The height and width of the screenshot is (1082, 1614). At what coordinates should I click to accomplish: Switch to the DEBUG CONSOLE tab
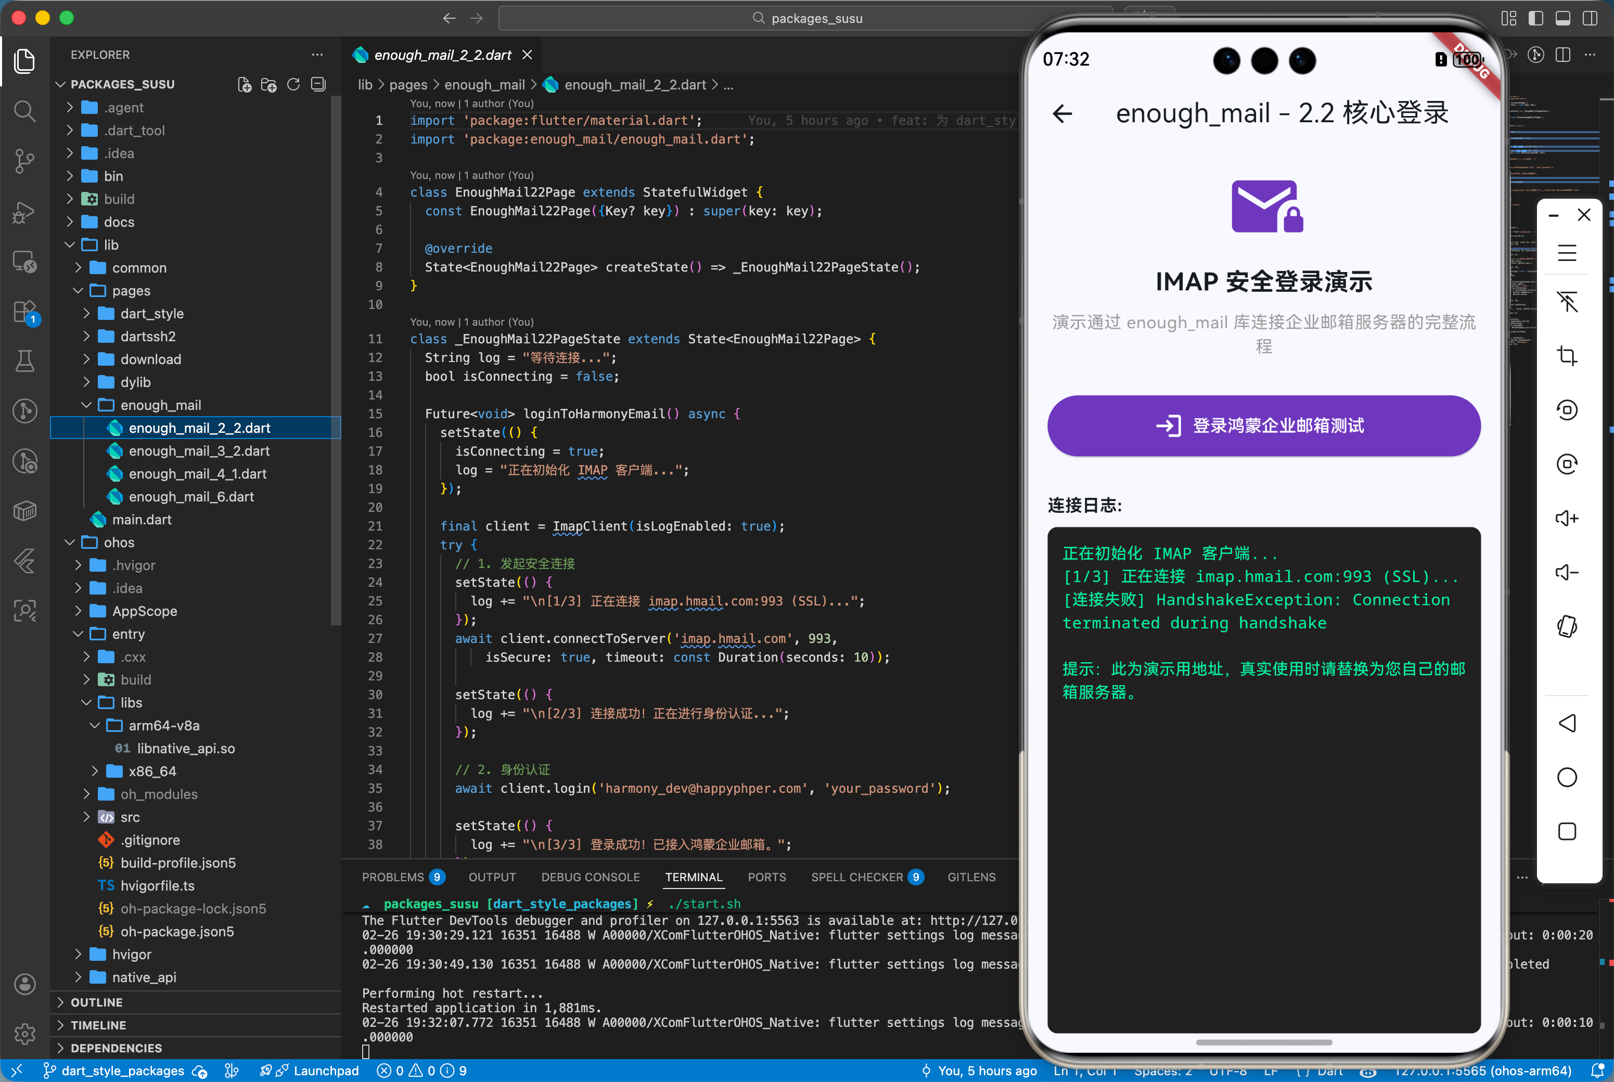point(590,877)
